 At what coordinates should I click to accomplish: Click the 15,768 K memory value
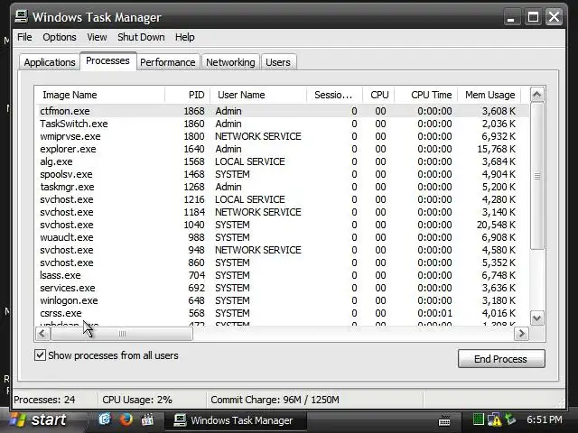point(497,149)
